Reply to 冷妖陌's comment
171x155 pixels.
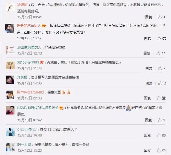tap(148, 17)
